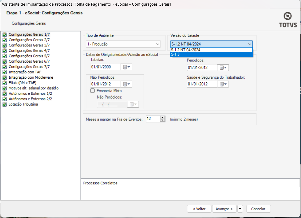Choose S-1.2 NT 04/2024 from the open list

click(211, 50)
